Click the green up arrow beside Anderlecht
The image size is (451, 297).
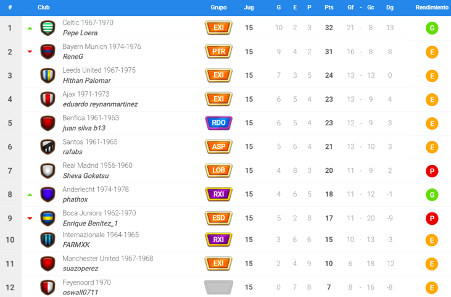(x=30, y=195)
